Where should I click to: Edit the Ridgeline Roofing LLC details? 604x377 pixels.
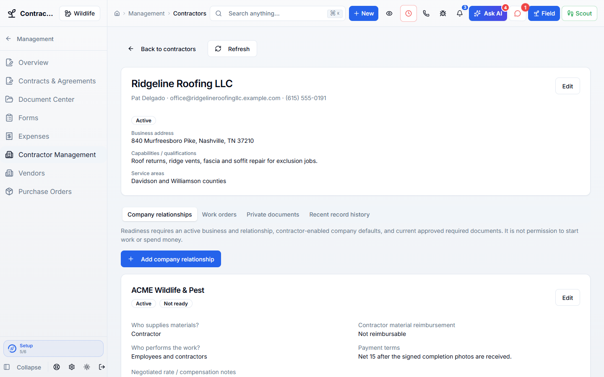[x=568, y=86]
